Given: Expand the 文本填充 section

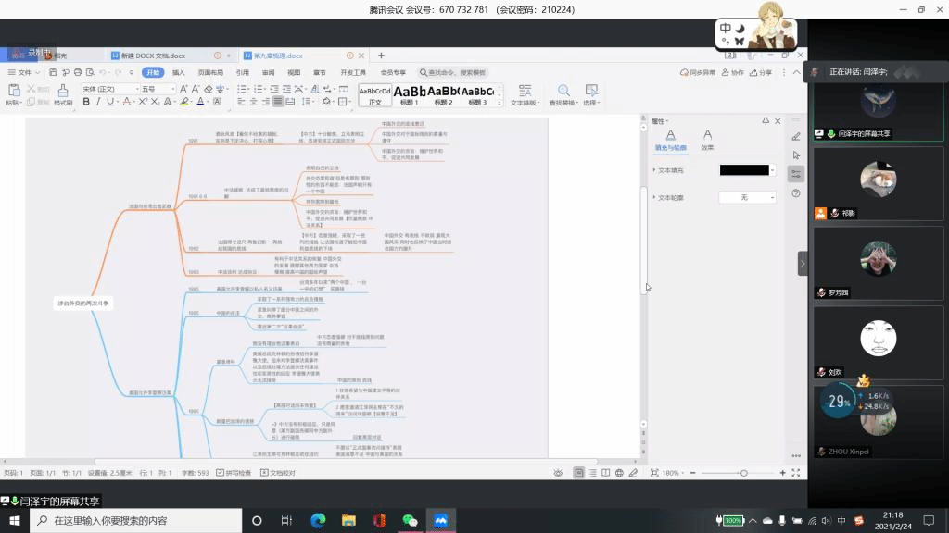Looking at the screenshot, I should pyautogui.click(x=655, y=170).
